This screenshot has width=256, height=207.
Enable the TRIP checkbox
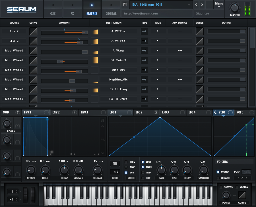point(143,173)
